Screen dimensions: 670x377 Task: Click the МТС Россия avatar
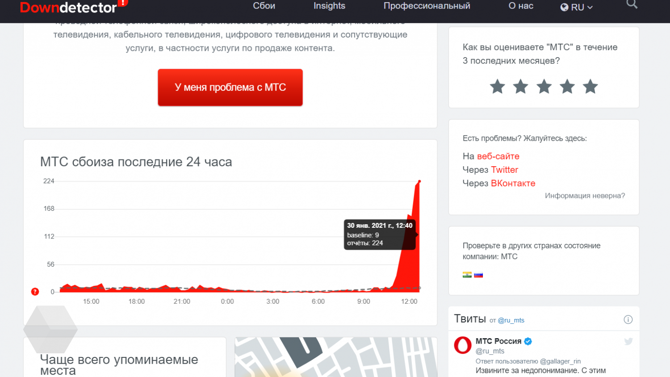click(463, 345)
